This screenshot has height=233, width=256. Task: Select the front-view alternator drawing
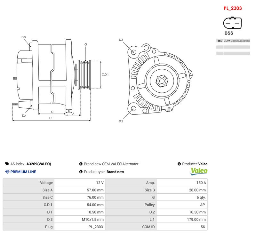coord(159,80)
